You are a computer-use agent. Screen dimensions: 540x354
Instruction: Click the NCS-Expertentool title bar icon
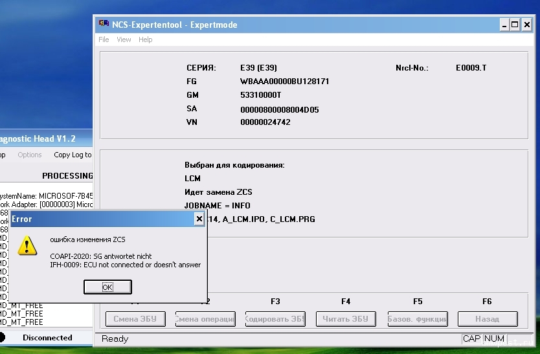102,25
